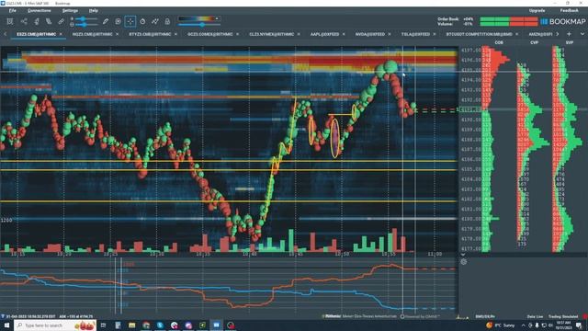
Task: Switch to the TSLA@DXFEED tab
Action: [415, 34]
